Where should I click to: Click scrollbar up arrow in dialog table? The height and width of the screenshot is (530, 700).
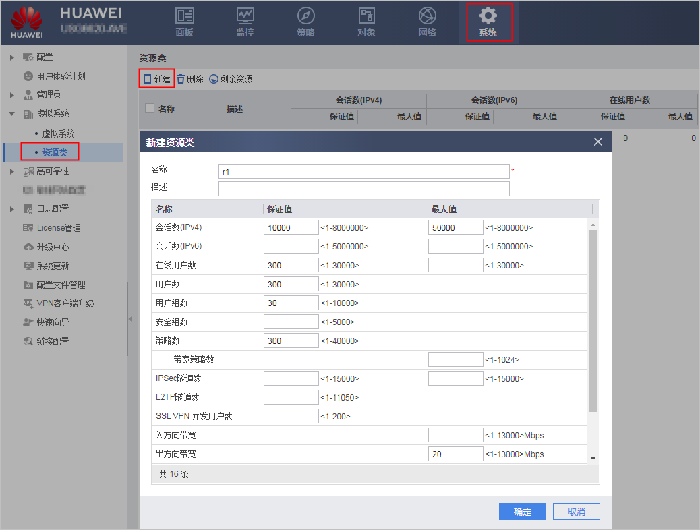593,225
